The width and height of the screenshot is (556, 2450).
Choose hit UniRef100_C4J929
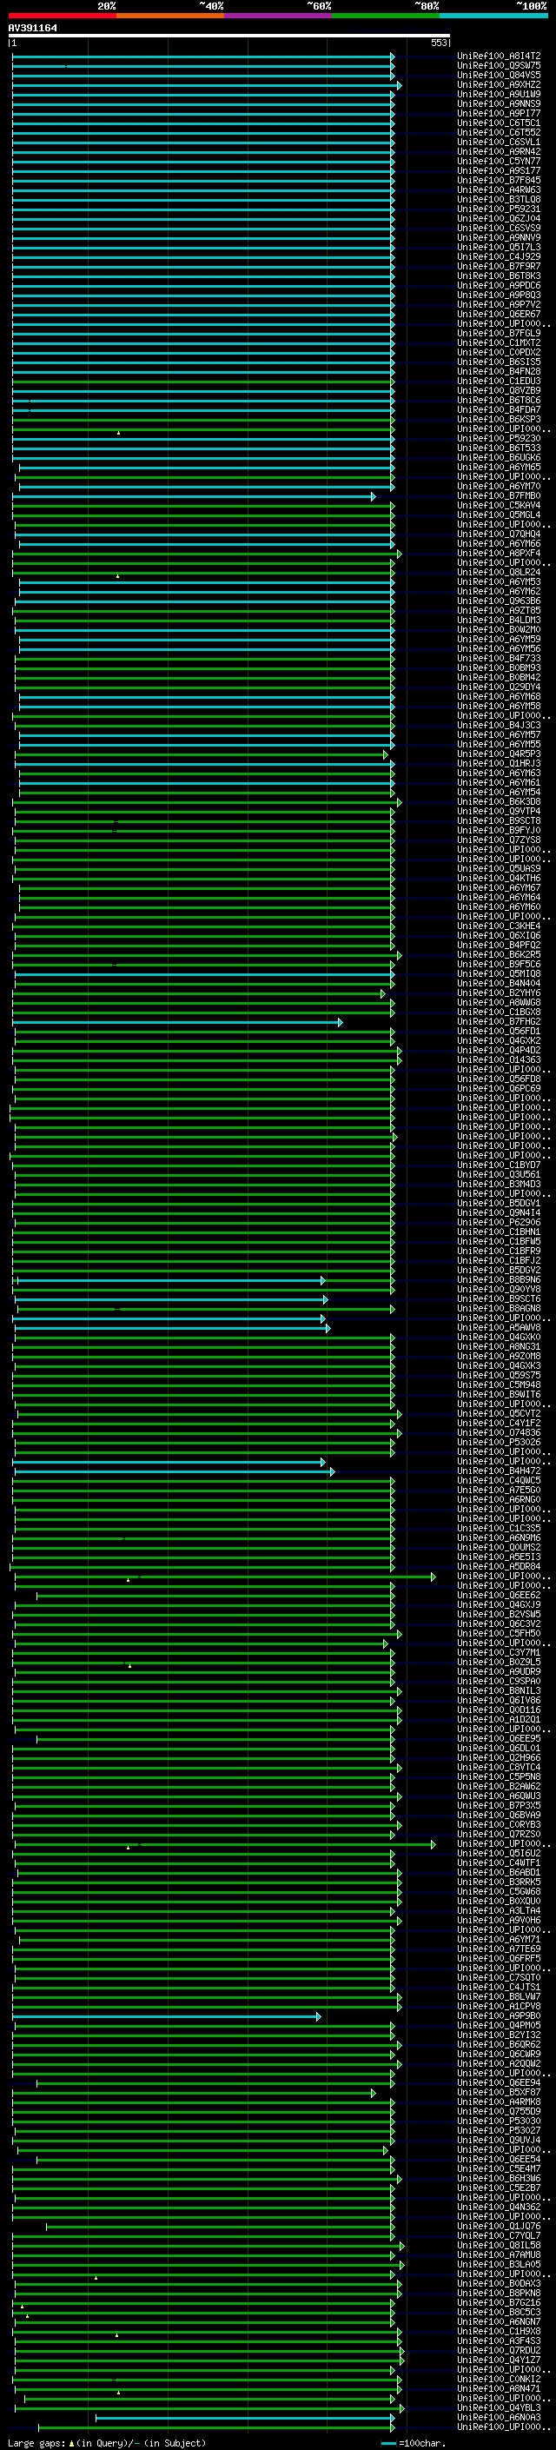tap(499, 256)
